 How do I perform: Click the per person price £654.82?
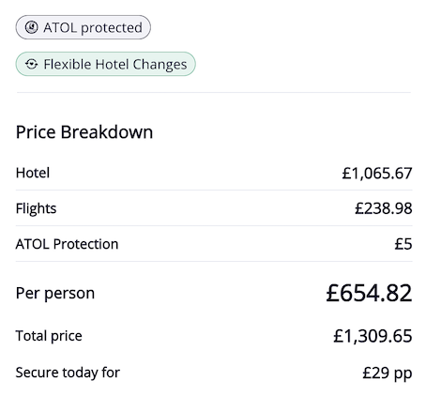click(369, 294)
